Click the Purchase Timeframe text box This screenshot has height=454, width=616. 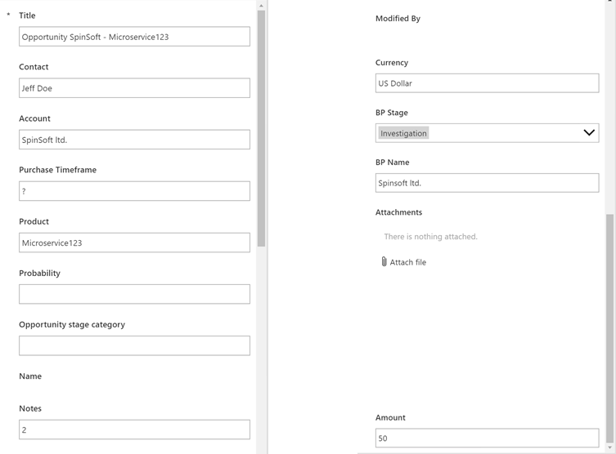coord(134,191)
